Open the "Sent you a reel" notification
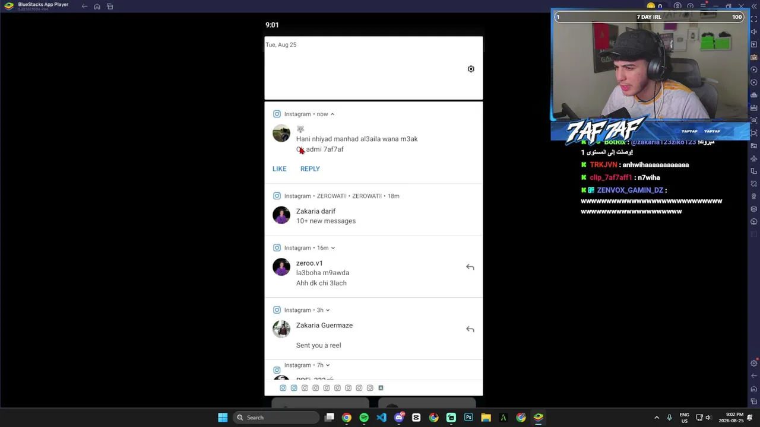Image resolution: width=760 pixels, height=427 pixels. coord(318,345)
